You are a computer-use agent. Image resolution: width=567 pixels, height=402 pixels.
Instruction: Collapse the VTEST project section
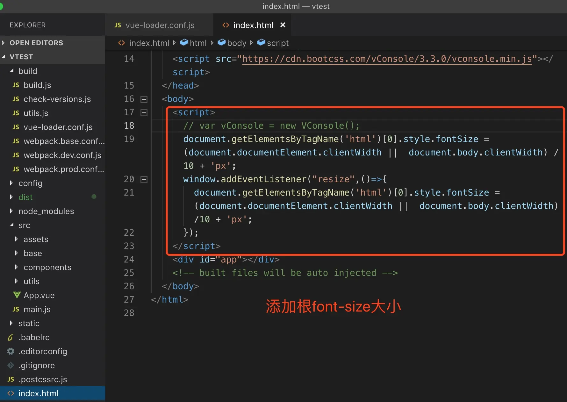(3, 57)
